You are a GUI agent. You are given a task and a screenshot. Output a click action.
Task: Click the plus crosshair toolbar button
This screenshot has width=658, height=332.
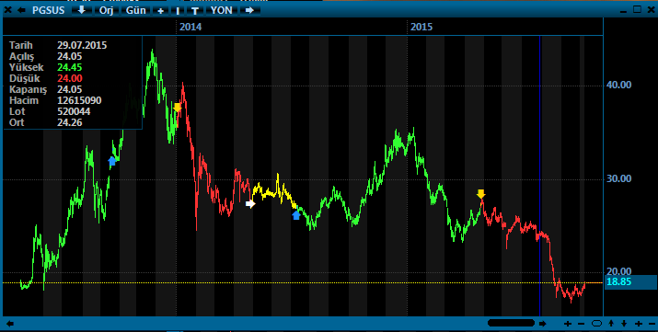[160, 10]
